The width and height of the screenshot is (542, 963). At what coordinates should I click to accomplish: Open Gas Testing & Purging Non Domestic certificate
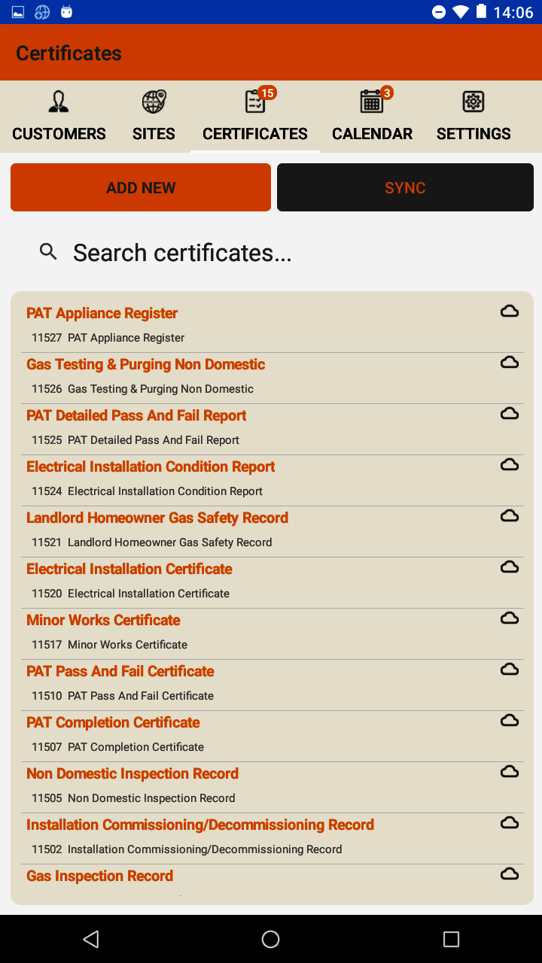coord(146,365)
